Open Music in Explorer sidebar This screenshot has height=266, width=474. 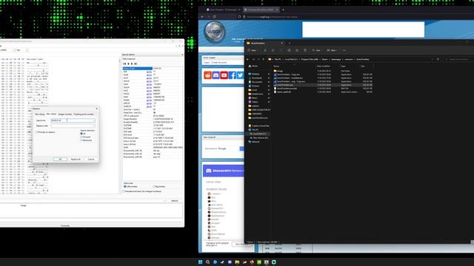coord(253,98)
